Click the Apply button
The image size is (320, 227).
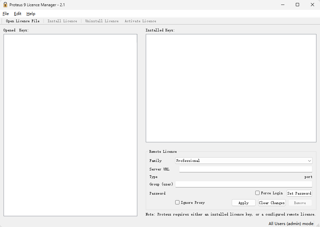click(244, 203)
